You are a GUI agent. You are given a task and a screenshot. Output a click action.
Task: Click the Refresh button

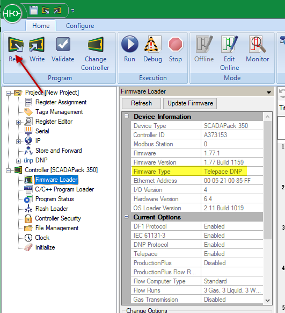pos(141,103)
